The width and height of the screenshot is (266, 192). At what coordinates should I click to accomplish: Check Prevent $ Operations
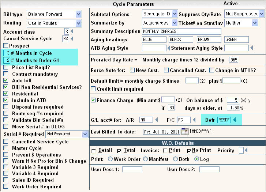(5, 155)
